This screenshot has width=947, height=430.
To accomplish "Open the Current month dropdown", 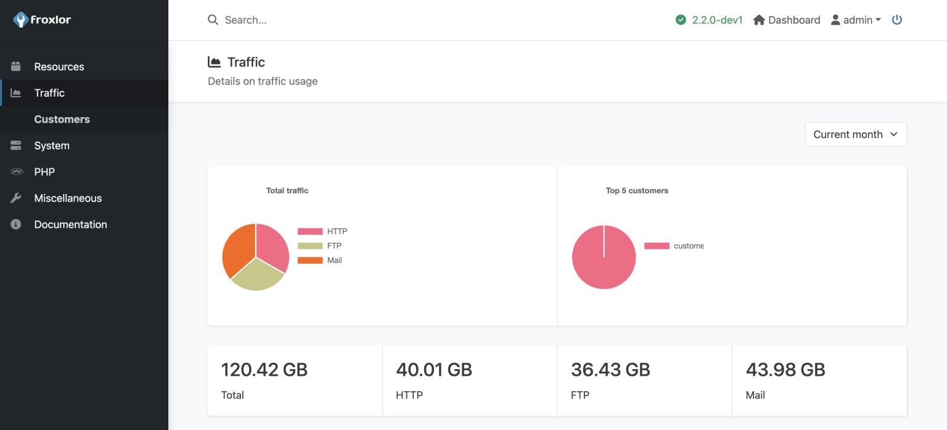I will click(856, 134).
